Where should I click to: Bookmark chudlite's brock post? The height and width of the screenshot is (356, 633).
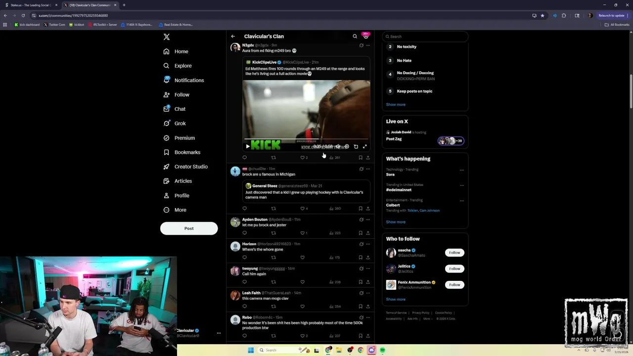(361, 209)
